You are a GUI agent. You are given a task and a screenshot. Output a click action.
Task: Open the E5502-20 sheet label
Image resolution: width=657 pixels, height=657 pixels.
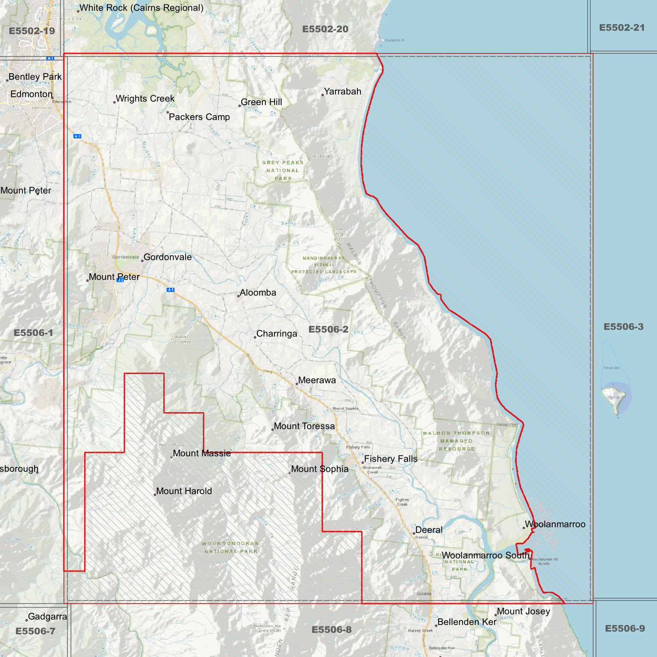[325, 29]
